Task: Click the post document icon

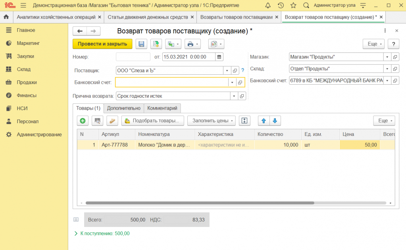Action: click(x=156, y=44)
